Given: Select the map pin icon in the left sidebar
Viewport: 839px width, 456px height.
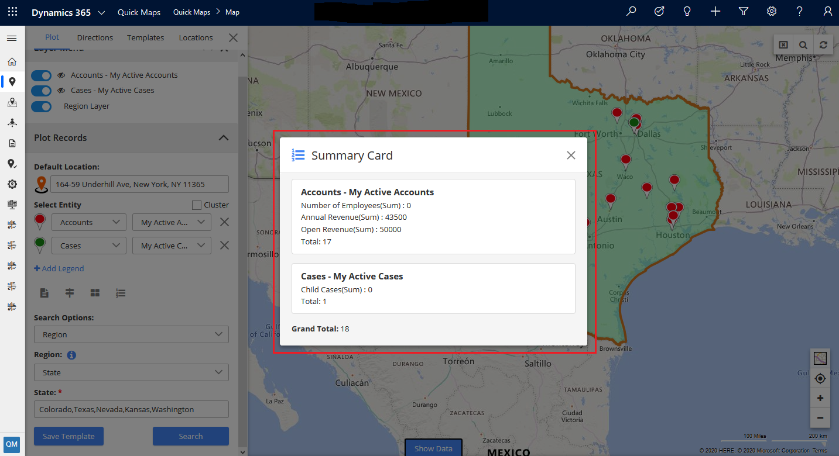Looking at the screenshot, I should tap(12, 82).
